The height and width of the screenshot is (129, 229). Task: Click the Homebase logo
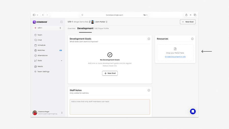tap(40, 22)
